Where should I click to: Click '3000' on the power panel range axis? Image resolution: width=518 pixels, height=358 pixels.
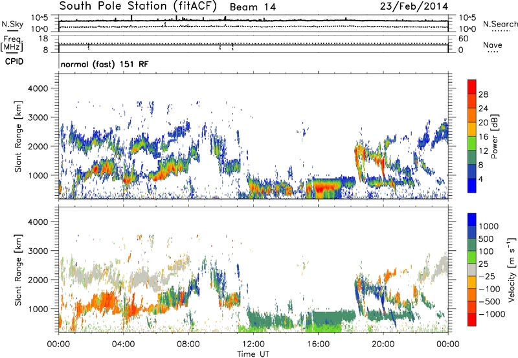point(38,118)
